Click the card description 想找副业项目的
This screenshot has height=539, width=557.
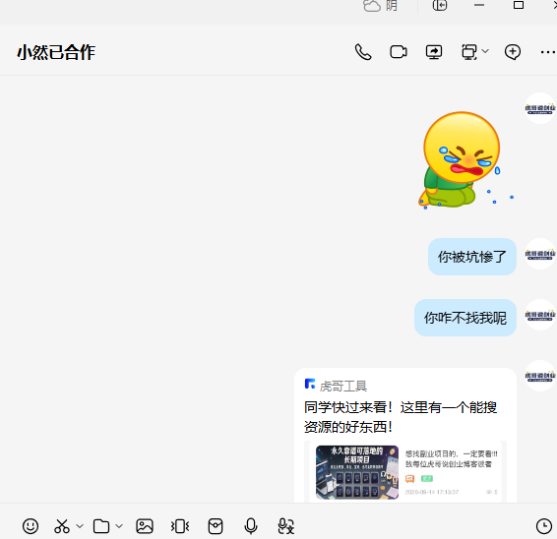pos(451,458)
